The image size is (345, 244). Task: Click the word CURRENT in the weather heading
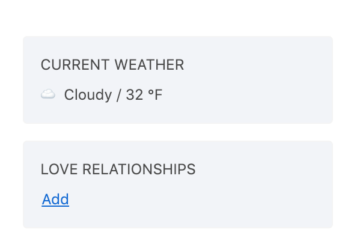point(75,65)
